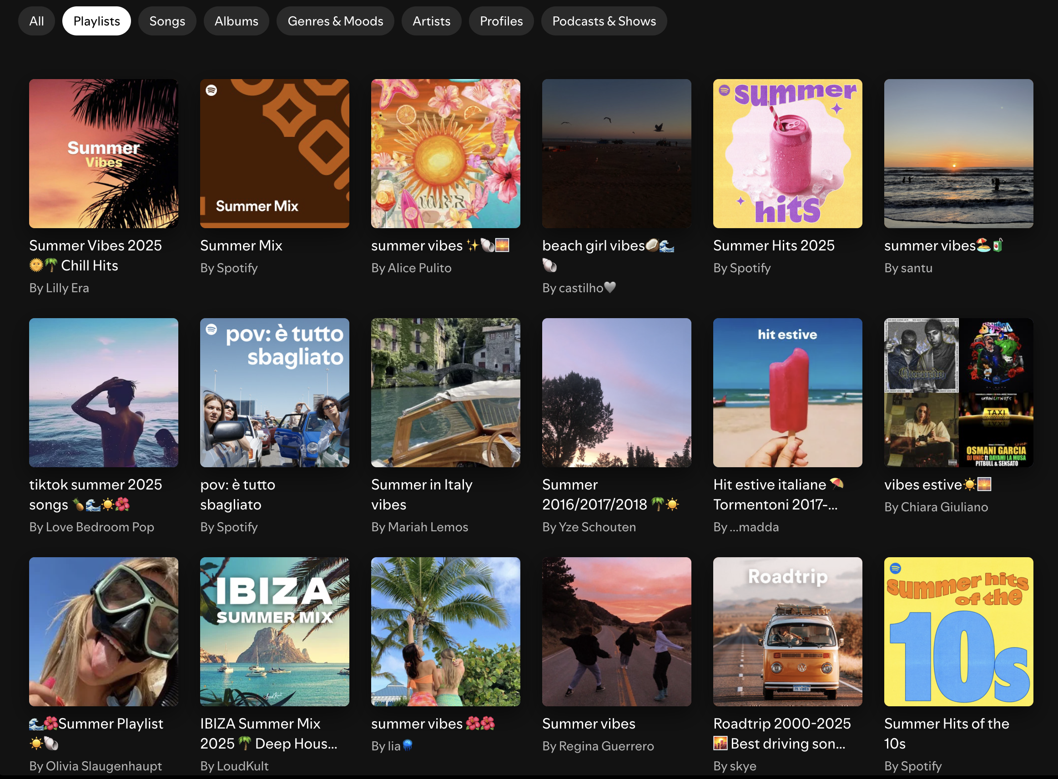Click the "By ...madda" text

tap(746, 527)
